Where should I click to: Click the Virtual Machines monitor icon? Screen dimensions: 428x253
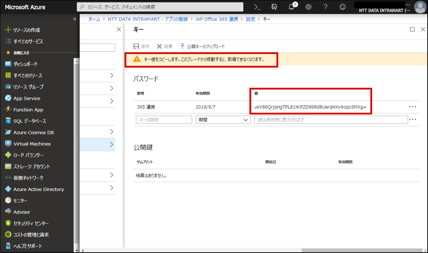click(x=8, y=144)
